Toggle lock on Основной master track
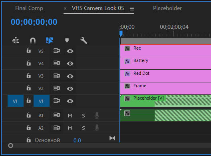This screenshot has height=156, width=211. pyautogui.click(x=28, y=140)
